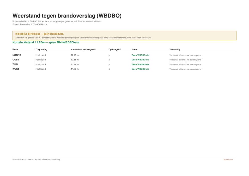Select the OOST row label

16,60
